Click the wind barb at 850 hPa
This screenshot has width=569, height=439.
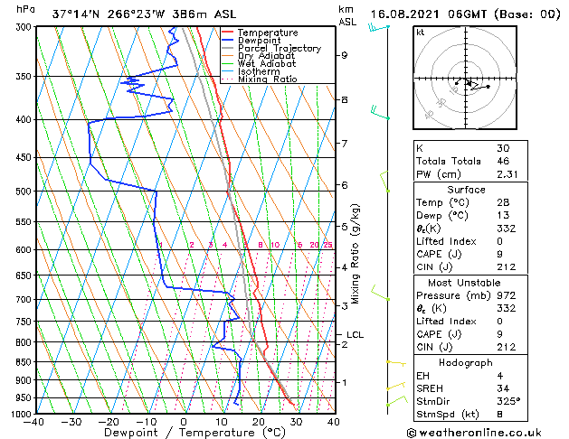tap(396, 363)
